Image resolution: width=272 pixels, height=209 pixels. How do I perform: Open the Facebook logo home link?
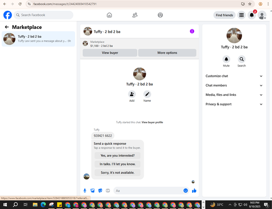[x=8, y=15]
